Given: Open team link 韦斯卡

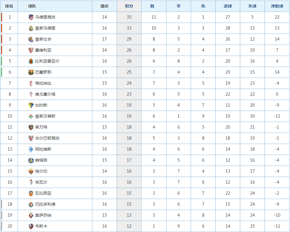Looking at the screenshot, I should 41,226.
